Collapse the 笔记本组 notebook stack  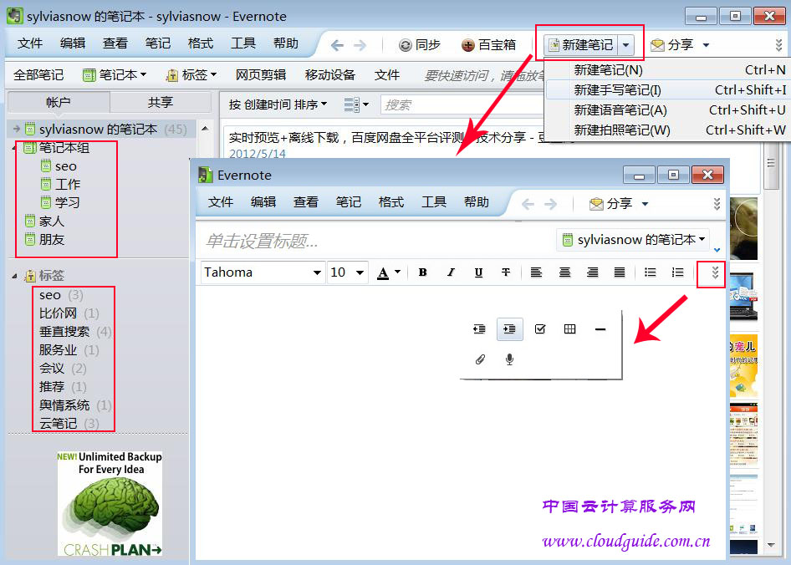(x=14, y=148)
